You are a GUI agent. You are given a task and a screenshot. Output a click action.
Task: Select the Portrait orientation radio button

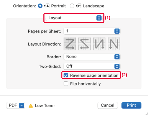pos(40,6)
